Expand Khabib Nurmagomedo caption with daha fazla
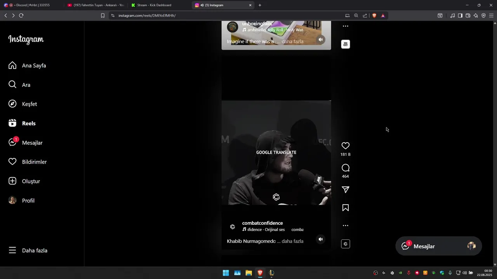The height and width of the screenshot is (279, 497). tap(292, 241)
